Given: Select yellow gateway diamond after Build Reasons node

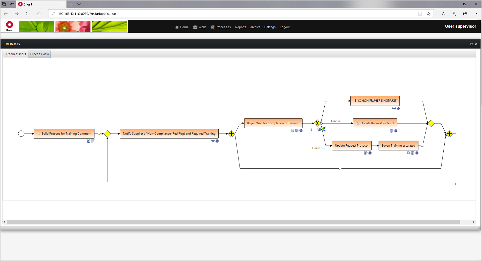Looking at the screenshot, I should 107,134.
